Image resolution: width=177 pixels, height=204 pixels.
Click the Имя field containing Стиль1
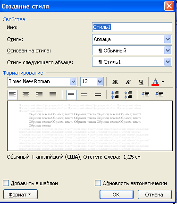pos(132,27)
